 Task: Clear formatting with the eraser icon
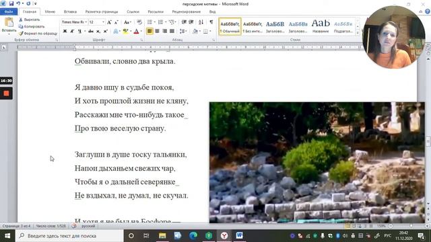[x=139, y=22]
